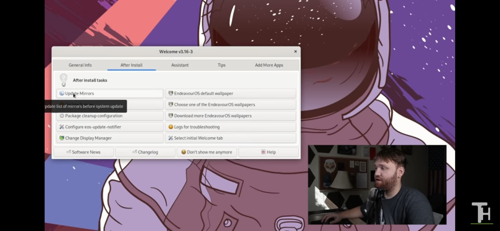Click the icon beside Software News
This screenshot has width=500, height=231.
coord(69,151)
